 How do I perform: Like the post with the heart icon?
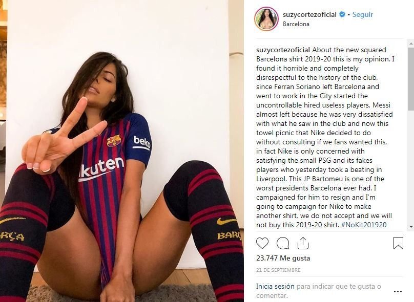(262, 243)
